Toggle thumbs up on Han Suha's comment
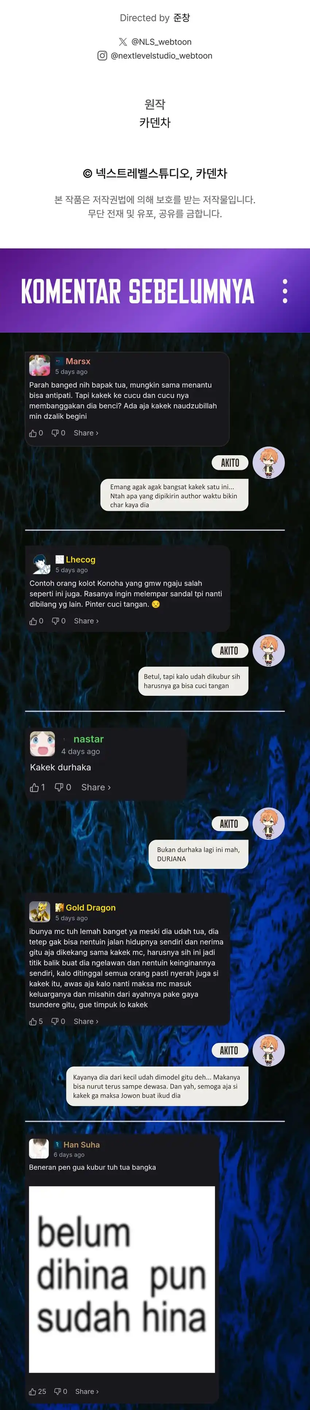Viewport: 310px width, 1410px height. click(33, 1391)
